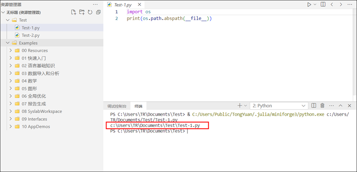Image resolution: width=357 pixels, height=172 pixels.
Task: Switch to the 终端 tab
Action: (138, 106)
